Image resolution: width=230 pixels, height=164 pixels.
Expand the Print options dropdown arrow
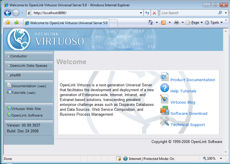[x=183, y=22]
